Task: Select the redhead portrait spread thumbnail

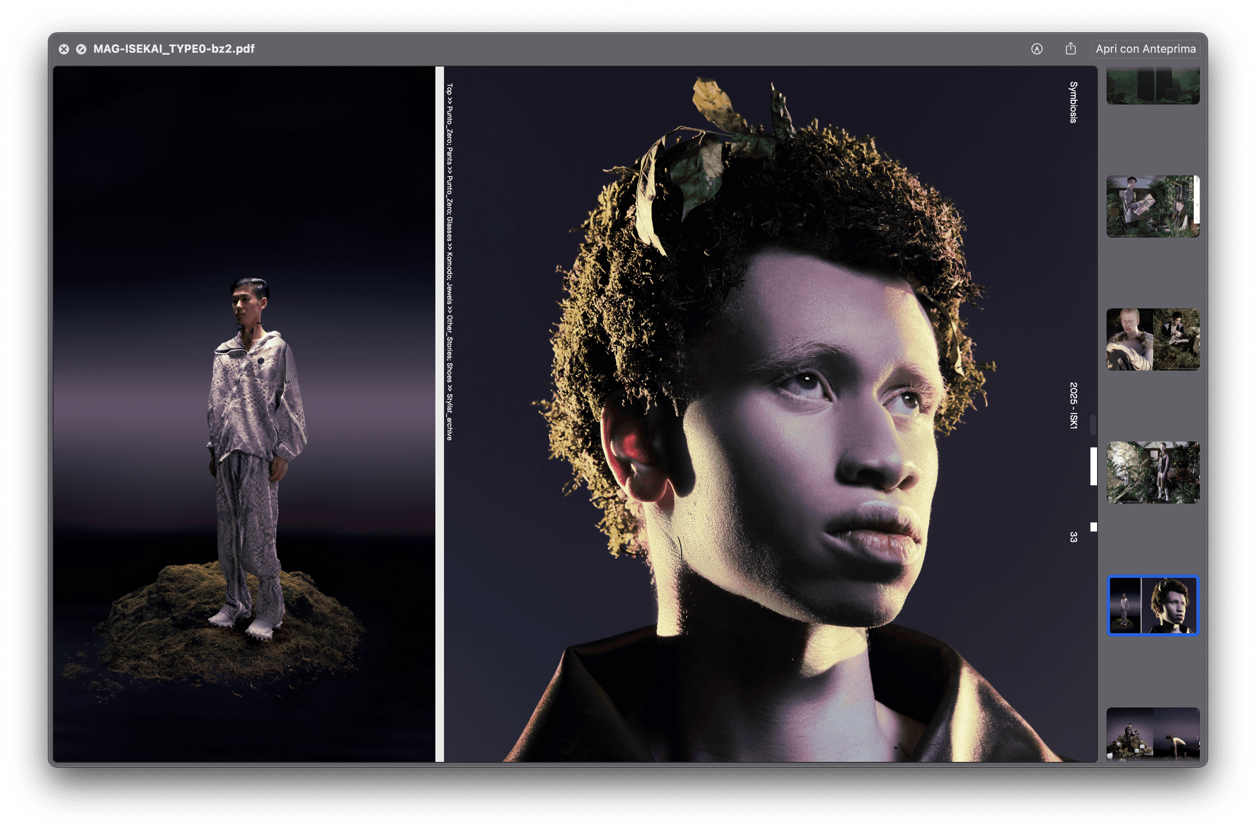Action: tap(1152, 339)
